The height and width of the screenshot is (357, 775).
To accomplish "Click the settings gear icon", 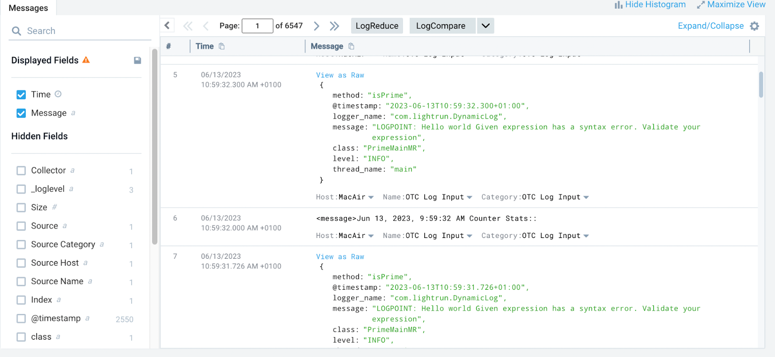I will (x=754, y=26).
